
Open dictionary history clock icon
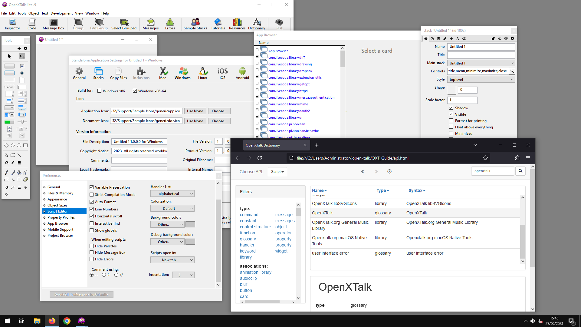pyautogui.click(x=389, y=171)
